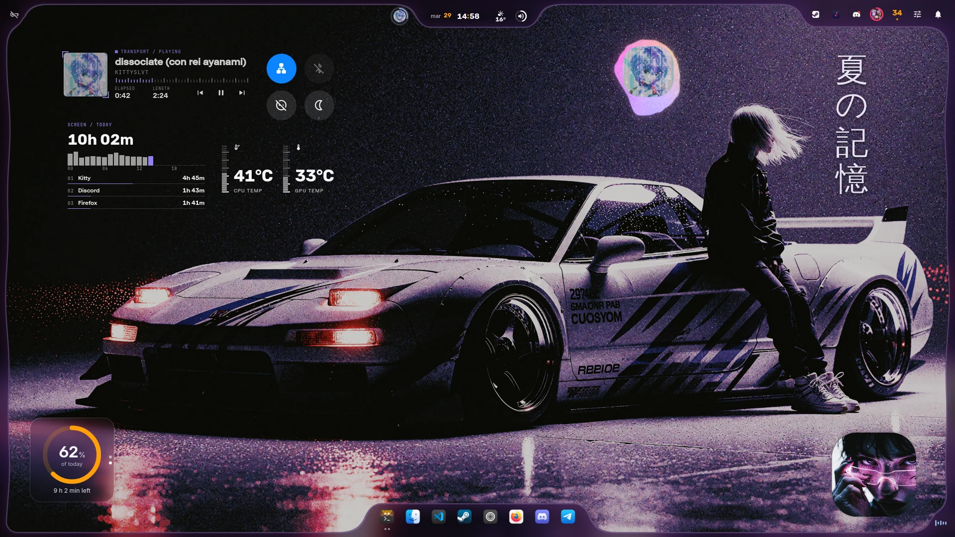Open Telegram from the dock
Screen dimensions: 955x537
click(x=568, y=517)
